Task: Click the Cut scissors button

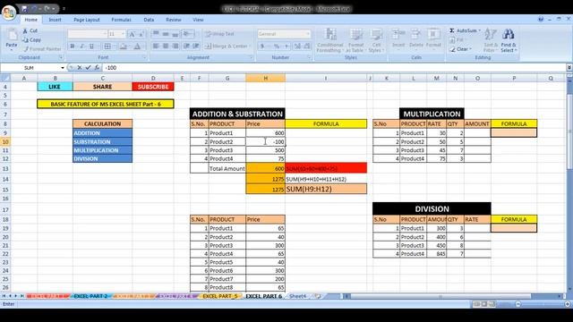Action: 30,30
